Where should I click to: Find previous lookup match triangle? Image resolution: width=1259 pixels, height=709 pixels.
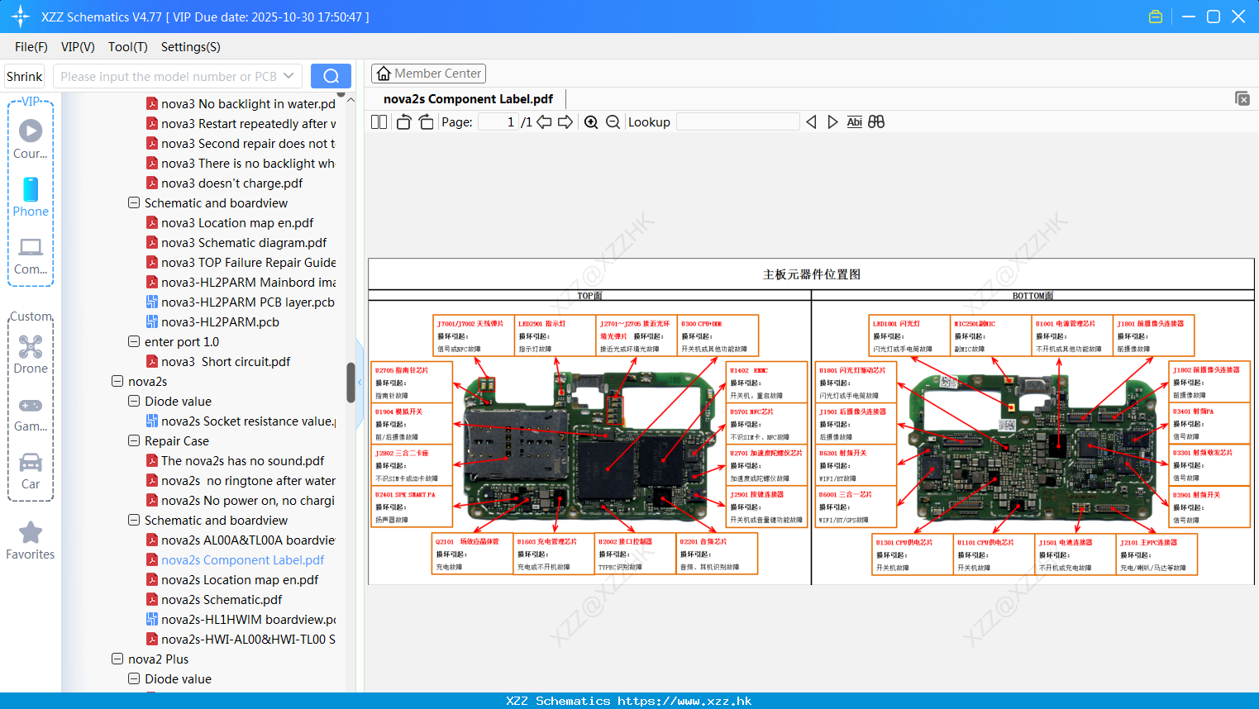tap(811, 122)
